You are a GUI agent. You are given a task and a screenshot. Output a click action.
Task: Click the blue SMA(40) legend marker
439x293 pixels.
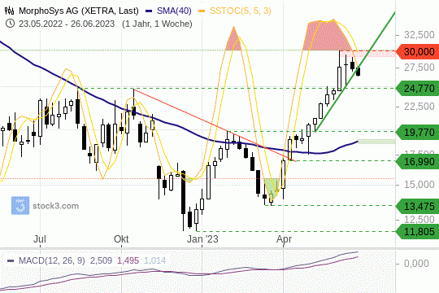tap(149, 11)
